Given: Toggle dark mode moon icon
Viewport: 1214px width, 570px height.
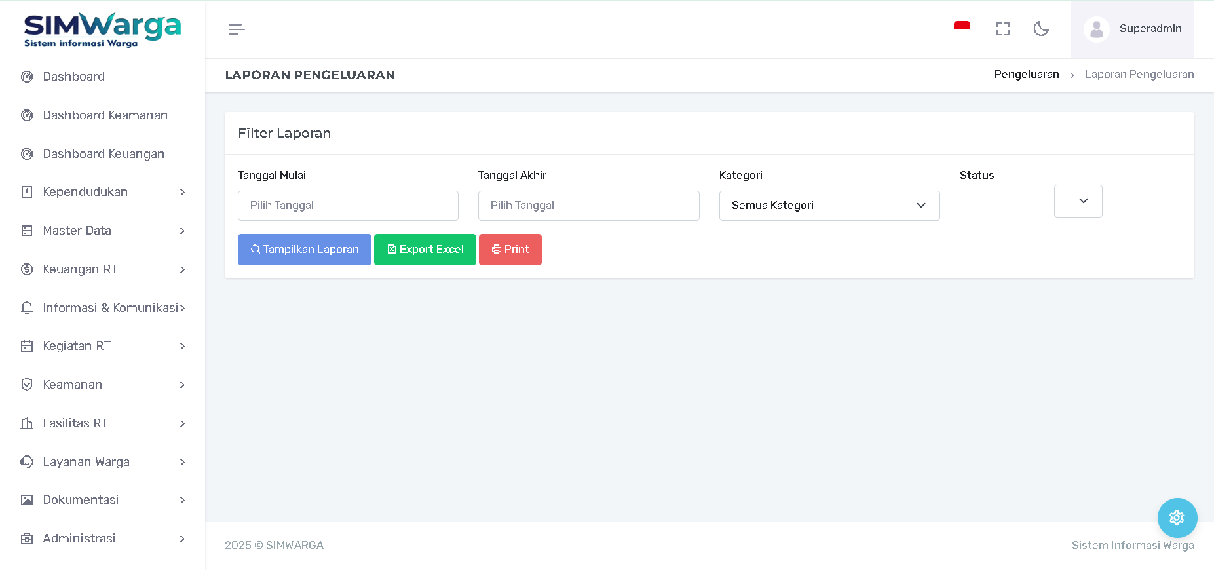Looking at the screenshot, I should tap(1041, 29).
